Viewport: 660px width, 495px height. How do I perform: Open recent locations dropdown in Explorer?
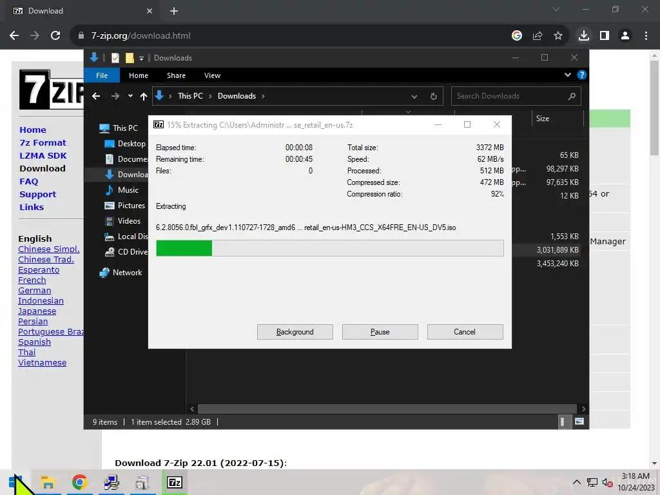(x=130, y=96)
